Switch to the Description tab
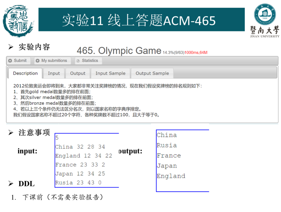 [25, 73]
